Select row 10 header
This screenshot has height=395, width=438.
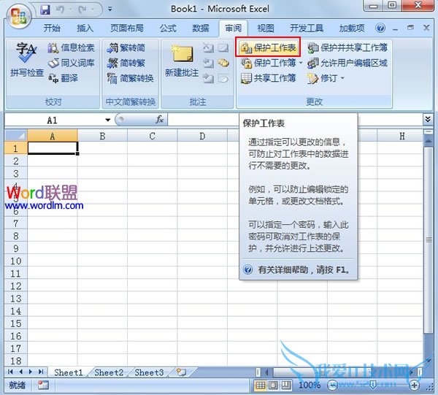pyautogui.click(x=16, y=261)
